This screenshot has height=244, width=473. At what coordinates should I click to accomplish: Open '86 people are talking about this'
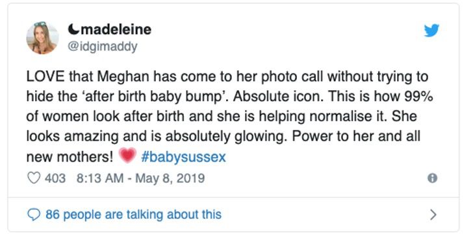[134, 215]
